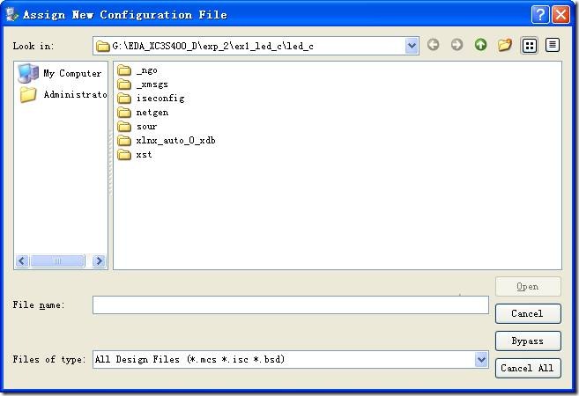Click sidebar scrollbar right arrow
579x396 pixels.
pyautogui.click(x=99, y=261)
